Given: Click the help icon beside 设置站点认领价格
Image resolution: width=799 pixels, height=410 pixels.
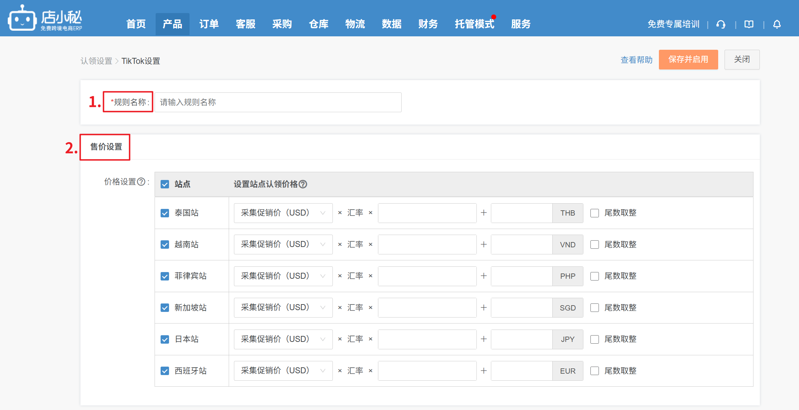Looking at the screenshot, I should pos(303,184).
